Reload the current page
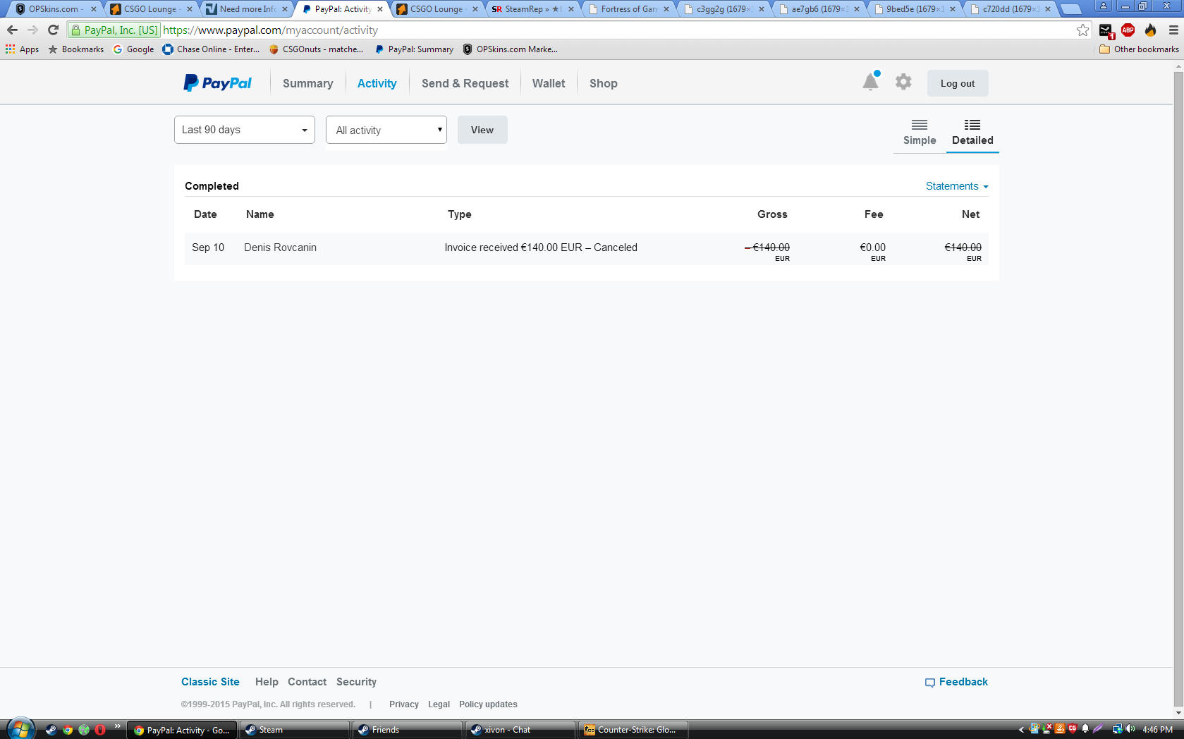 pos(53,30)
